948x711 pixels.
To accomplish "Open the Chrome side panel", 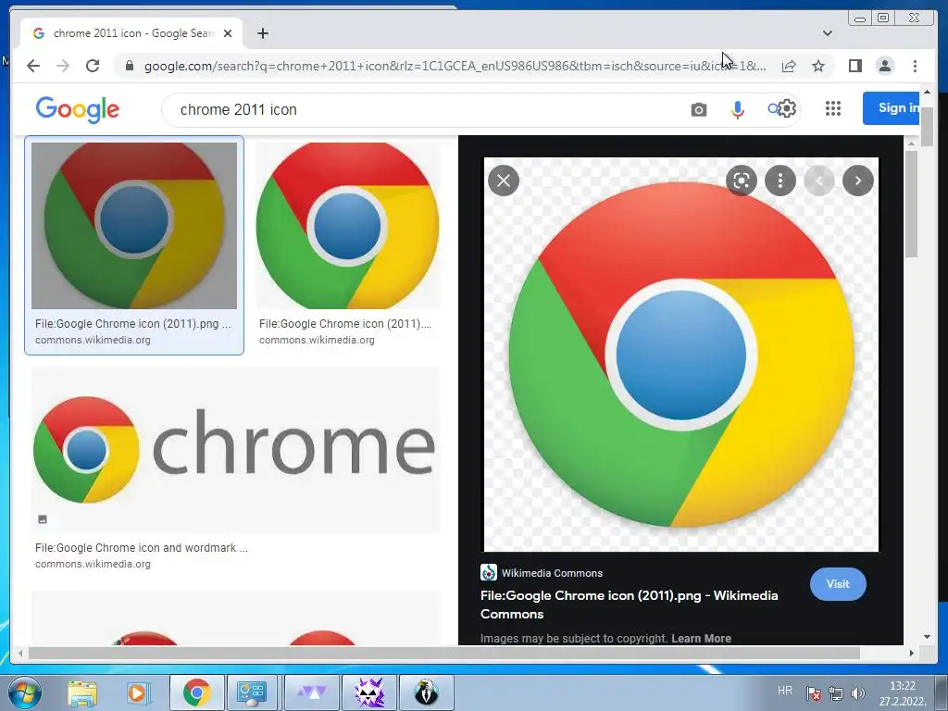I will pyautogui.click(x=854, y=66).
